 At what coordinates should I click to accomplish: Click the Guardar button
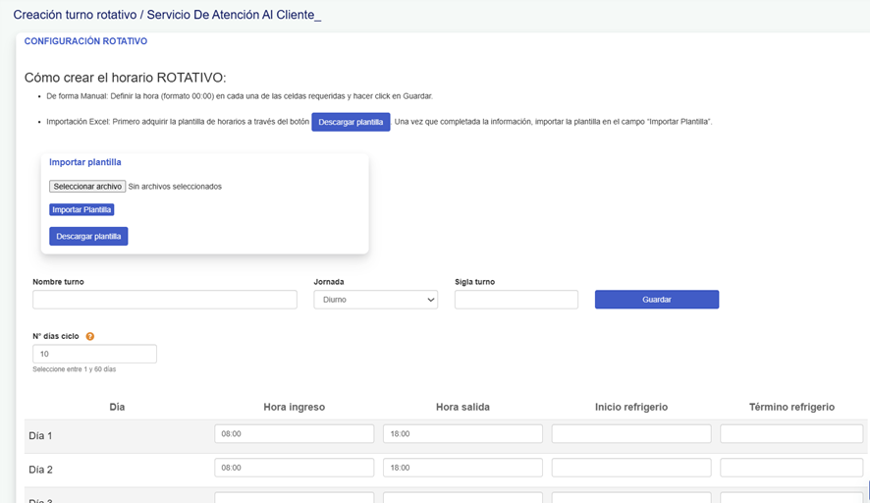pyautogui.click(x=656, y=300)
